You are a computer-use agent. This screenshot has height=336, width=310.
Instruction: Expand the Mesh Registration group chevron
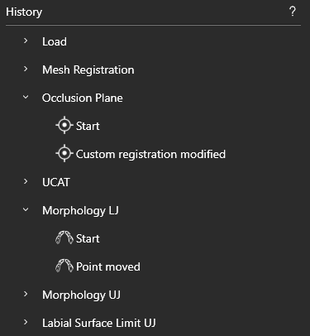point(26,69)
